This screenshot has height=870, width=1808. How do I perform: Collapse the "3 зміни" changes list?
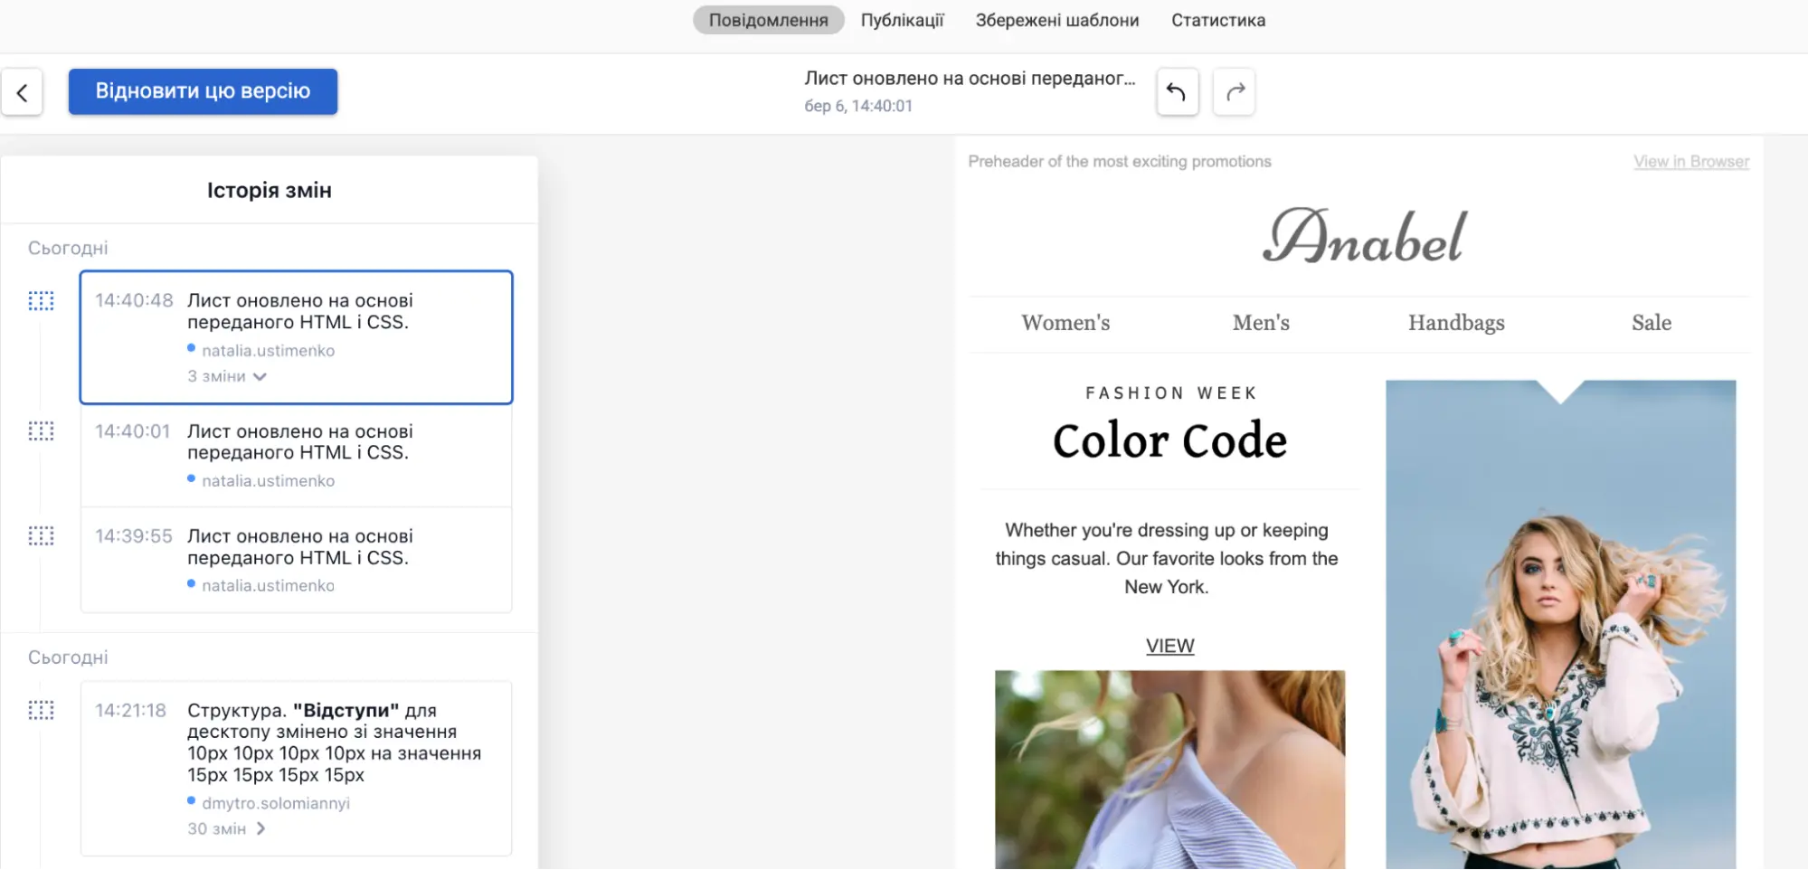(227, 376)
